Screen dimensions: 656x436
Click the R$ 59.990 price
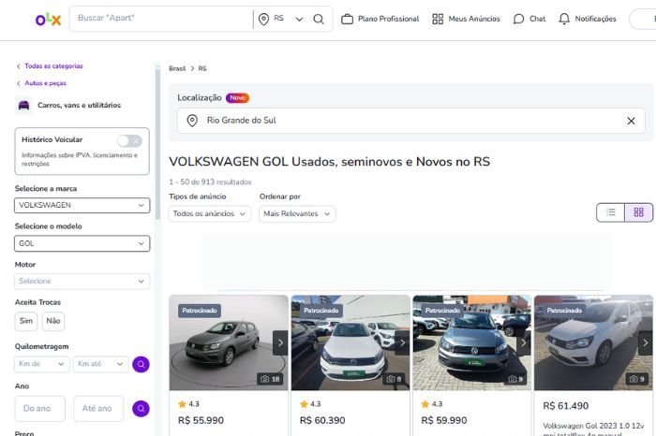(444, 420)
